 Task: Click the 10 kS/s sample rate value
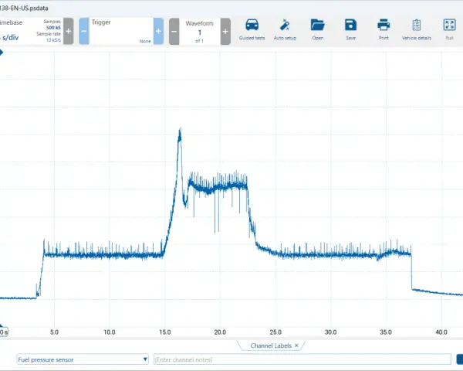click(53, 40)
